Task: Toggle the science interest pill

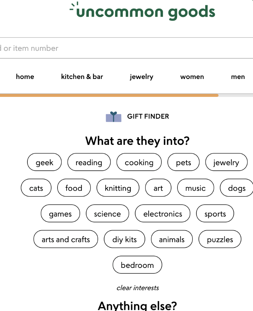Action: (107, 214)
